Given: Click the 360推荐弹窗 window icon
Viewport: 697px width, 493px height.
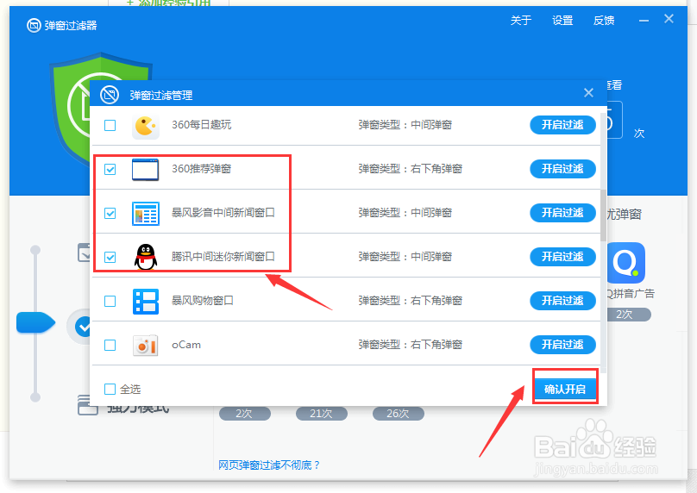Looking at the screenshot, I should point(146,169).
